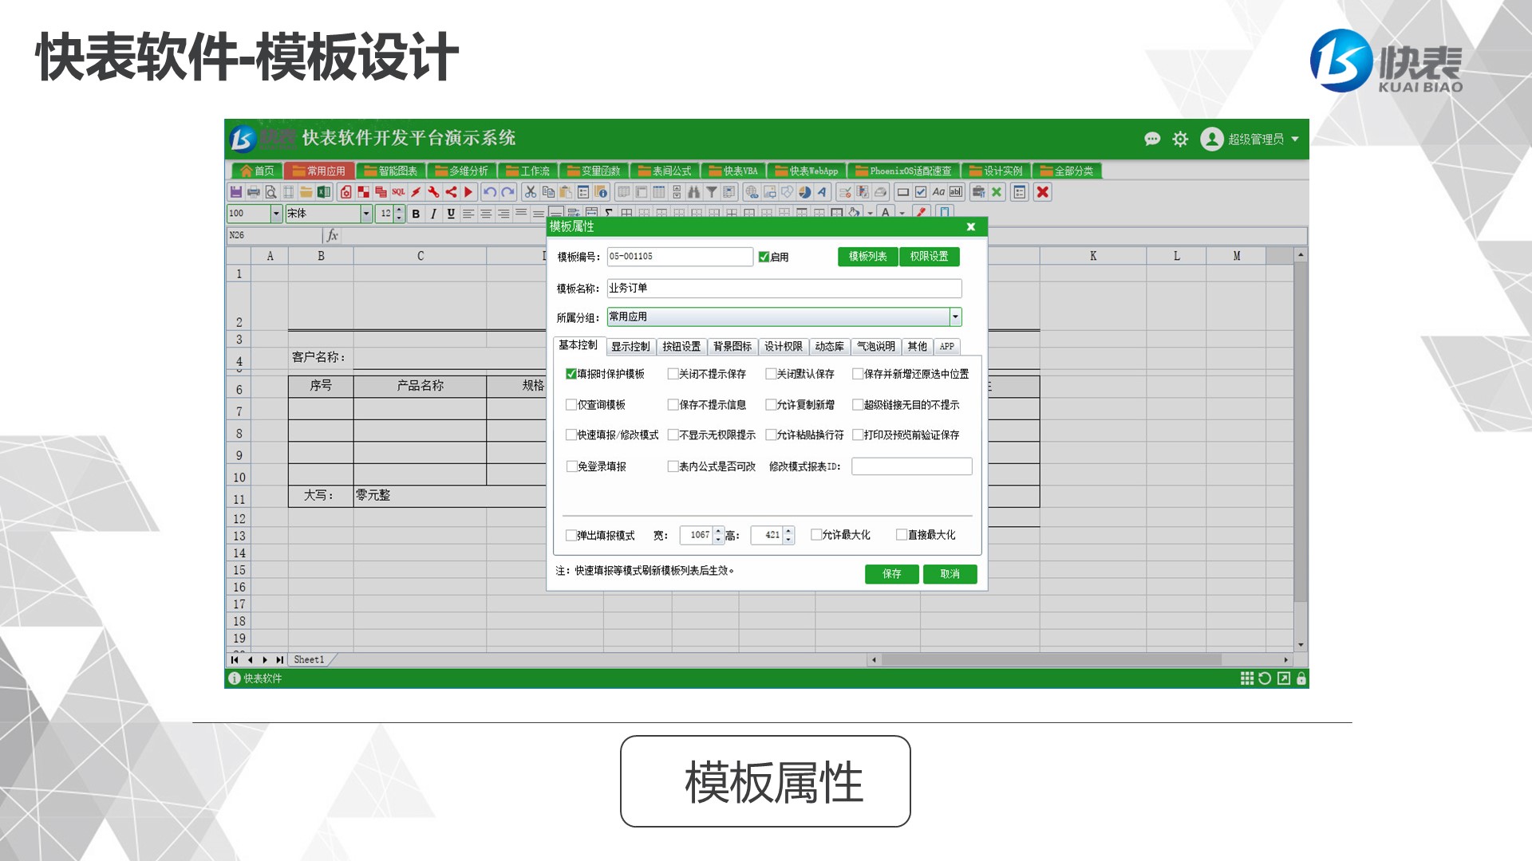Enable 直接最大化 checkbox
The width and height of the screenshot is (1532, 861).
[902, 535]
